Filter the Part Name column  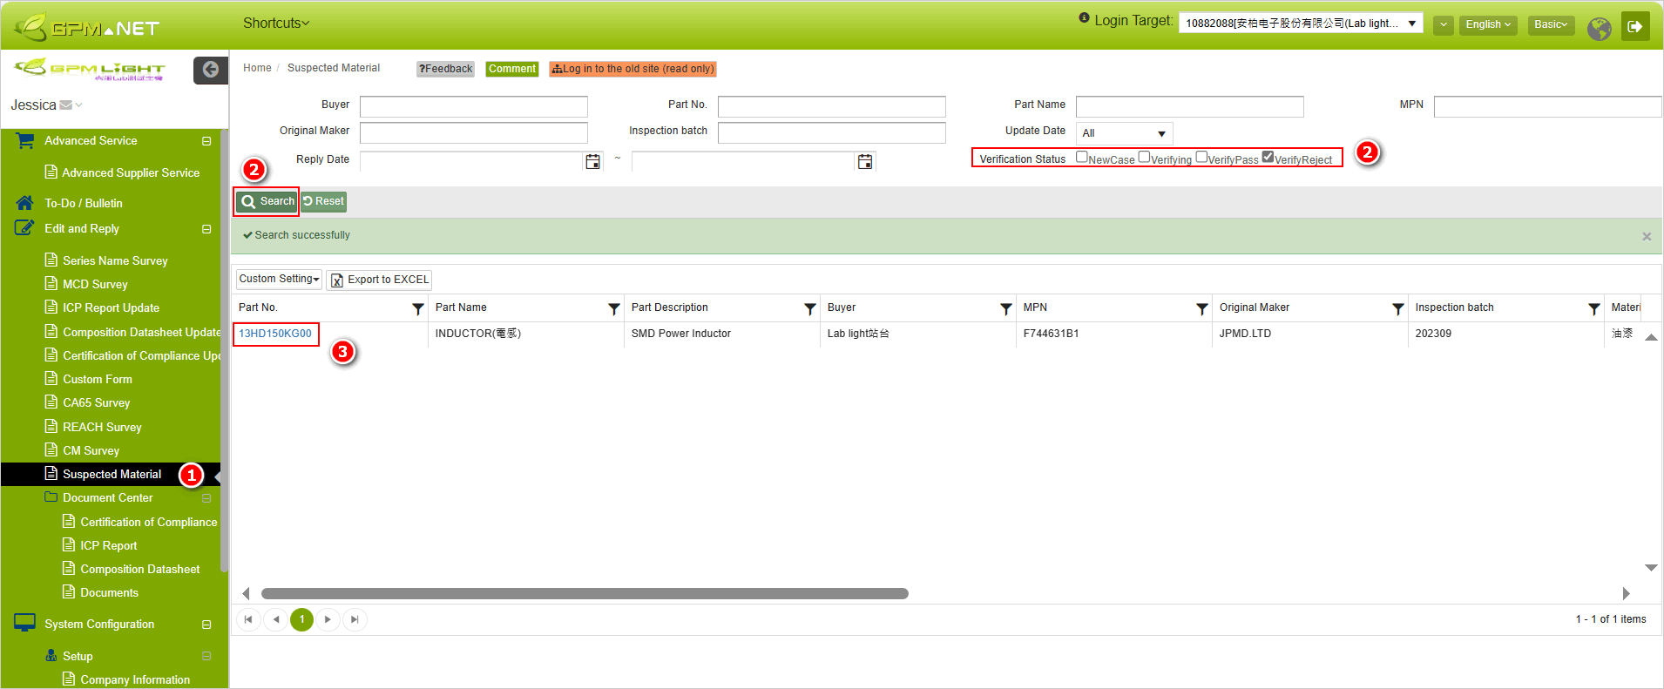point(614,308)
